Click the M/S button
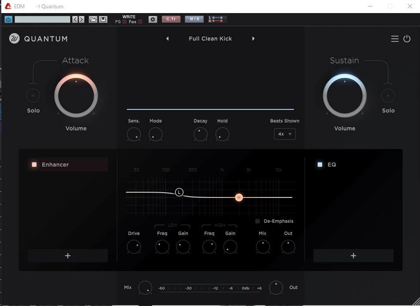The height and width of the screenshot is (306, 420). [x=194, y=19]
